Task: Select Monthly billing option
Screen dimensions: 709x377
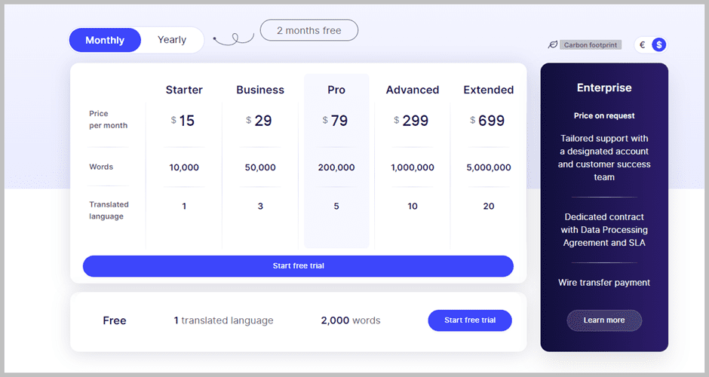Action: (x=105, y=40)
